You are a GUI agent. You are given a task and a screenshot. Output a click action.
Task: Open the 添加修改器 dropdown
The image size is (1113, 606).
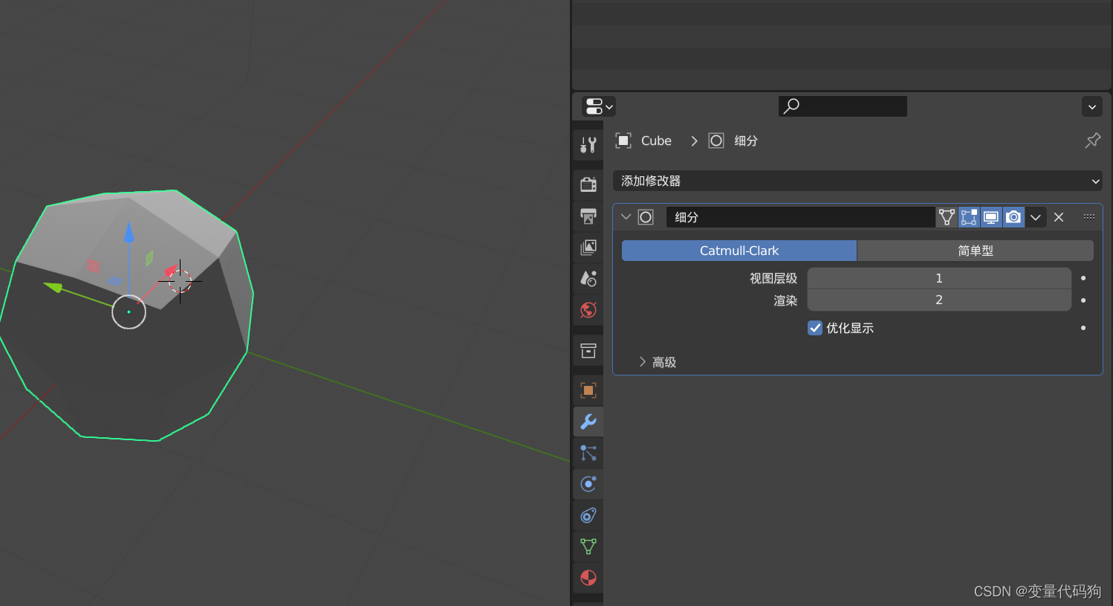[x=857, y=181]
